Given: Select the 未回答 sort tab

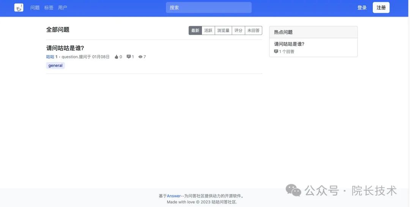Looking at the screenshot, I should click(254, 31).
